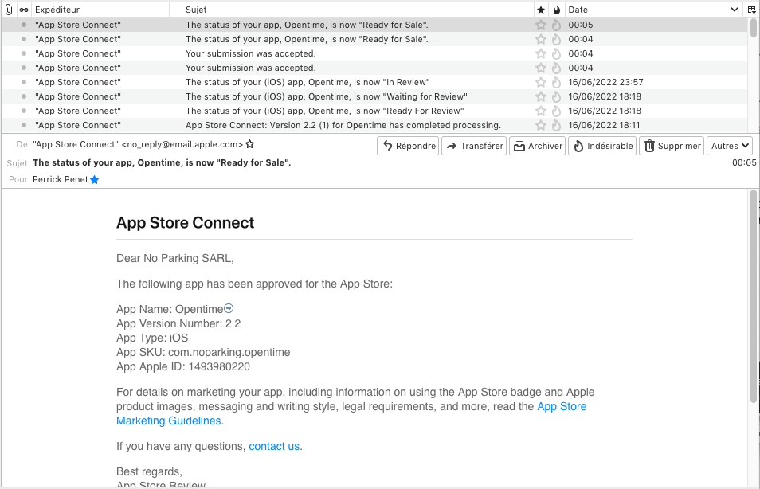Image resolution: width=760 pixels, height=489 pixels.
Task: Star the "completed processing" message
Action: [x=541, y=125]
